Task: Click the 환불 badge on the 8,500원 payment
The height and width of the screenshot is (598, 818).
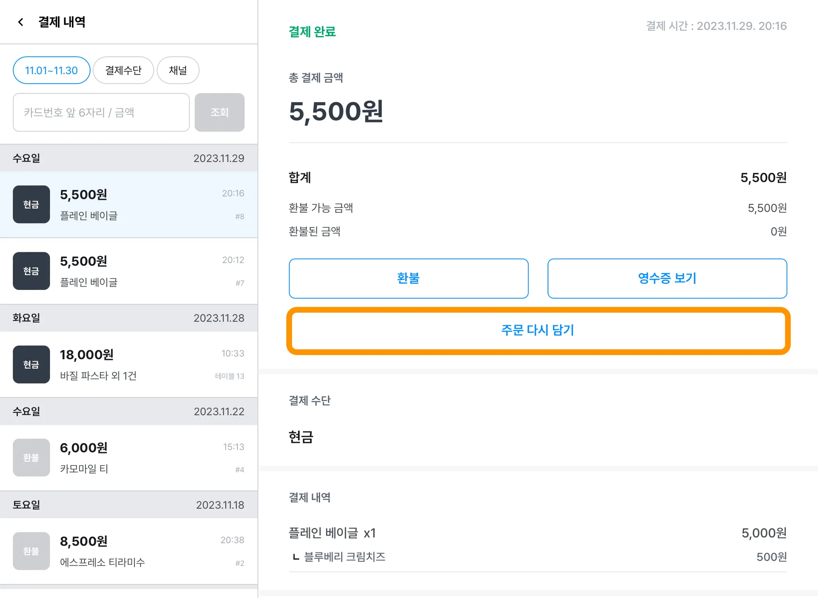Action: point(31,551)
